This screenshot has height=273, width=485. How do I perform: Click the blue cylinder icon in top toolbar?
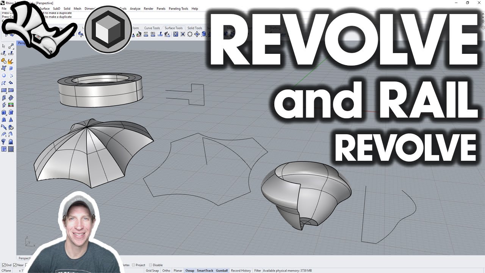(204, 34)
